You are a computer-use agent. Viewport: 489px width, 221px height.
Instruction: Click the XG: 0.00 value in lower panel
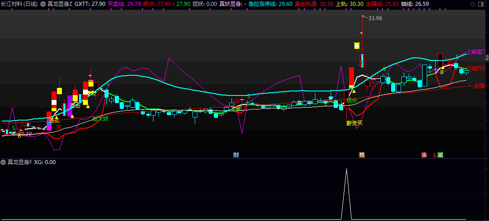[x=45, y=162]
